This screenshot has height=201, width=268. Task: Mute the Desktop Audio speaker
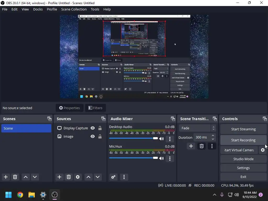tap(161, 139)
